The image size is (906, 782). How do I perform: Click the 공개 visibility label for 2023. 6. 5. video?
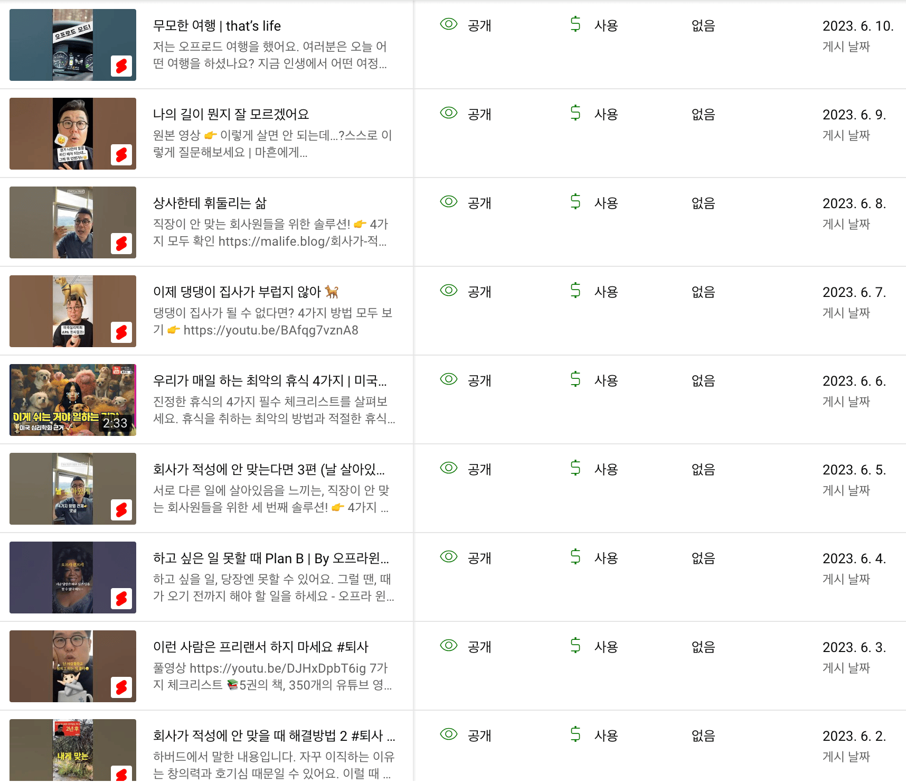point(479,470)
